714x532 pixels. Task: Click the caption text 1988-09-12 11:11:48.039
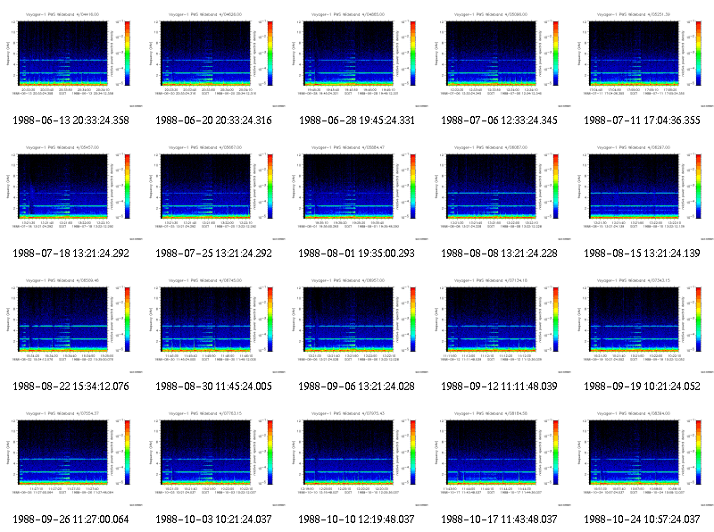(499, 387)
